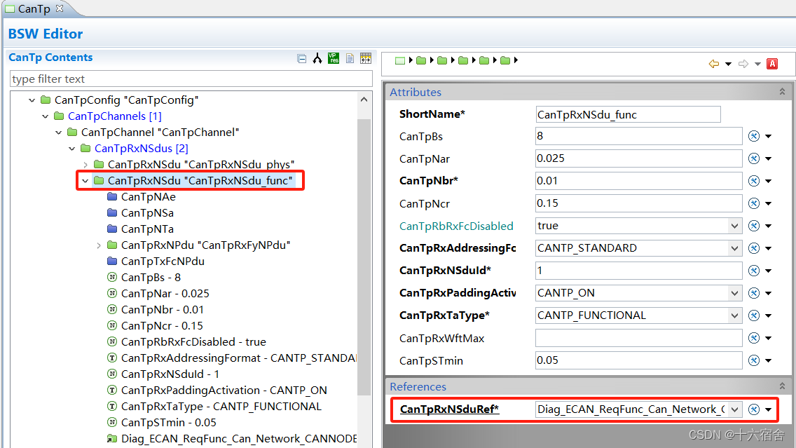
Task: Select tree item CanTpSTmin - 0.05
Action: (x=169, y=423)
